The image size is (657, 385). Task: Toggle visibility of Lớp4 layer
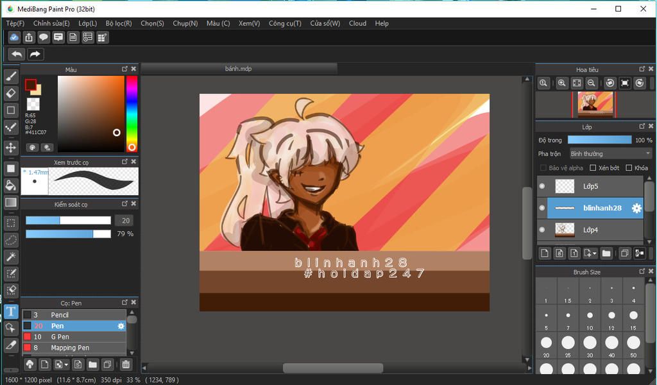pos(542,230)
